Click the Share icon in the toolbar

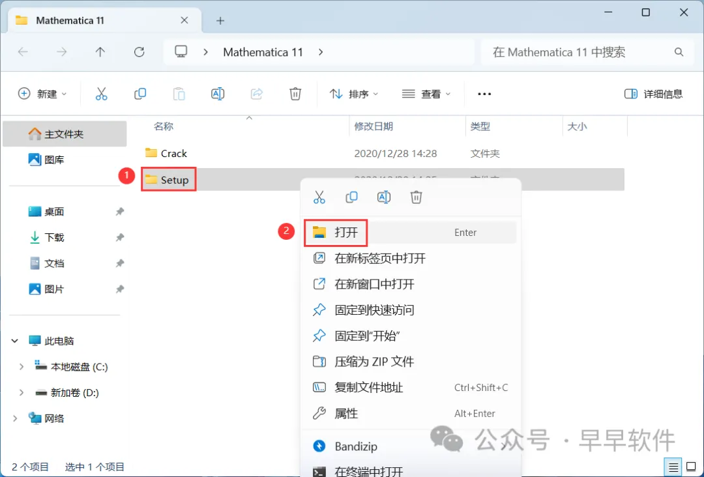[x=256, y=94]
